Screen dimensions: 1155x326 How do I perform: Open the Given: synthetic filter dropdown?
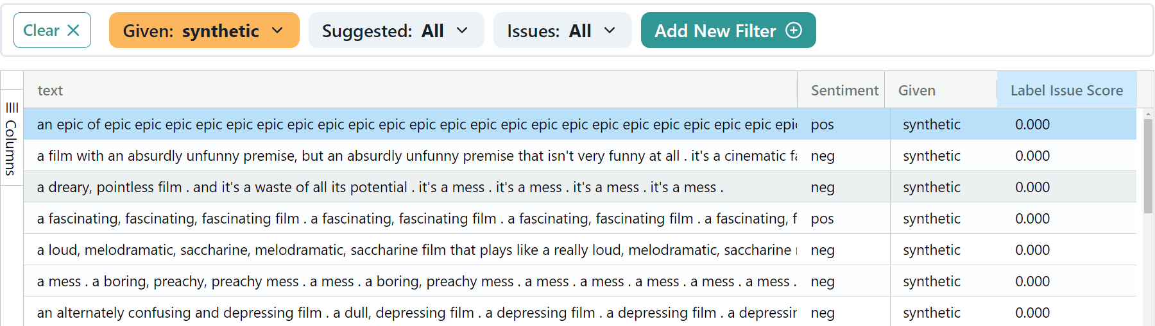click(x=204, y=30)
